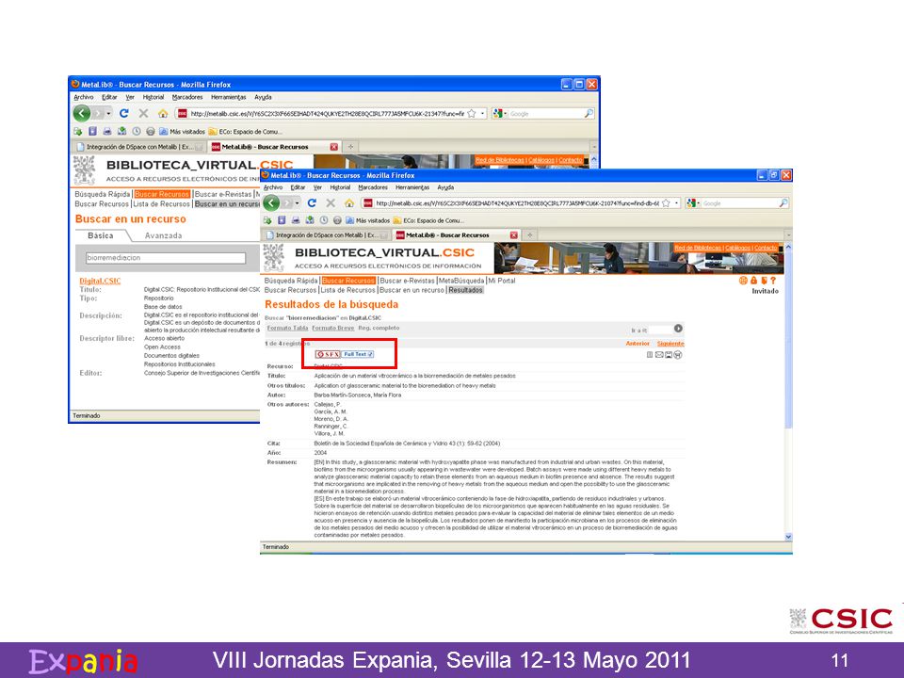
Task: Click the print icon in the rear window's bookmarks toolbar
Action: tap(107, 132)
